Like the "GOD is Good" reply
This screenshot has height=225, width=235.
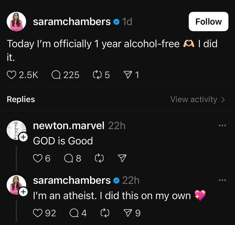click(38, 158)
